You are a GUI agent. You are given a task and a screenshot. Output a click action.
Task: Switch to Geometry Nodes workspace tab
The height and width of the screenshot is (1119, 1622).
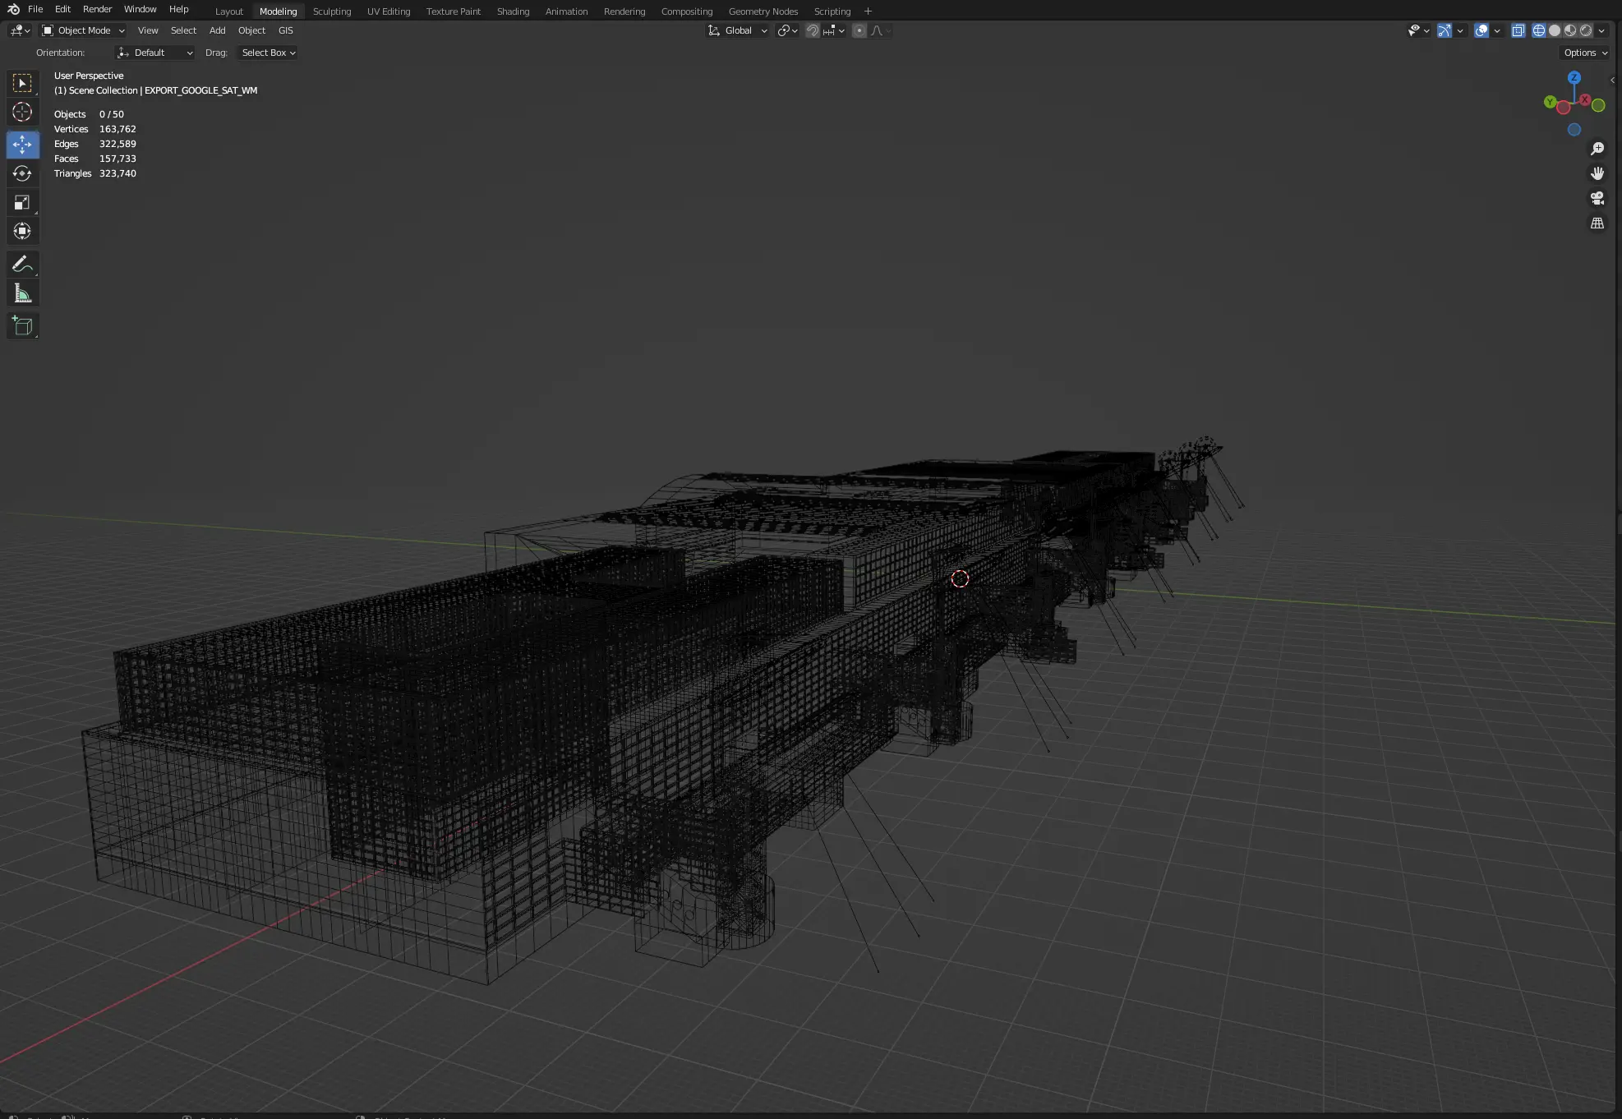point(763,12)
